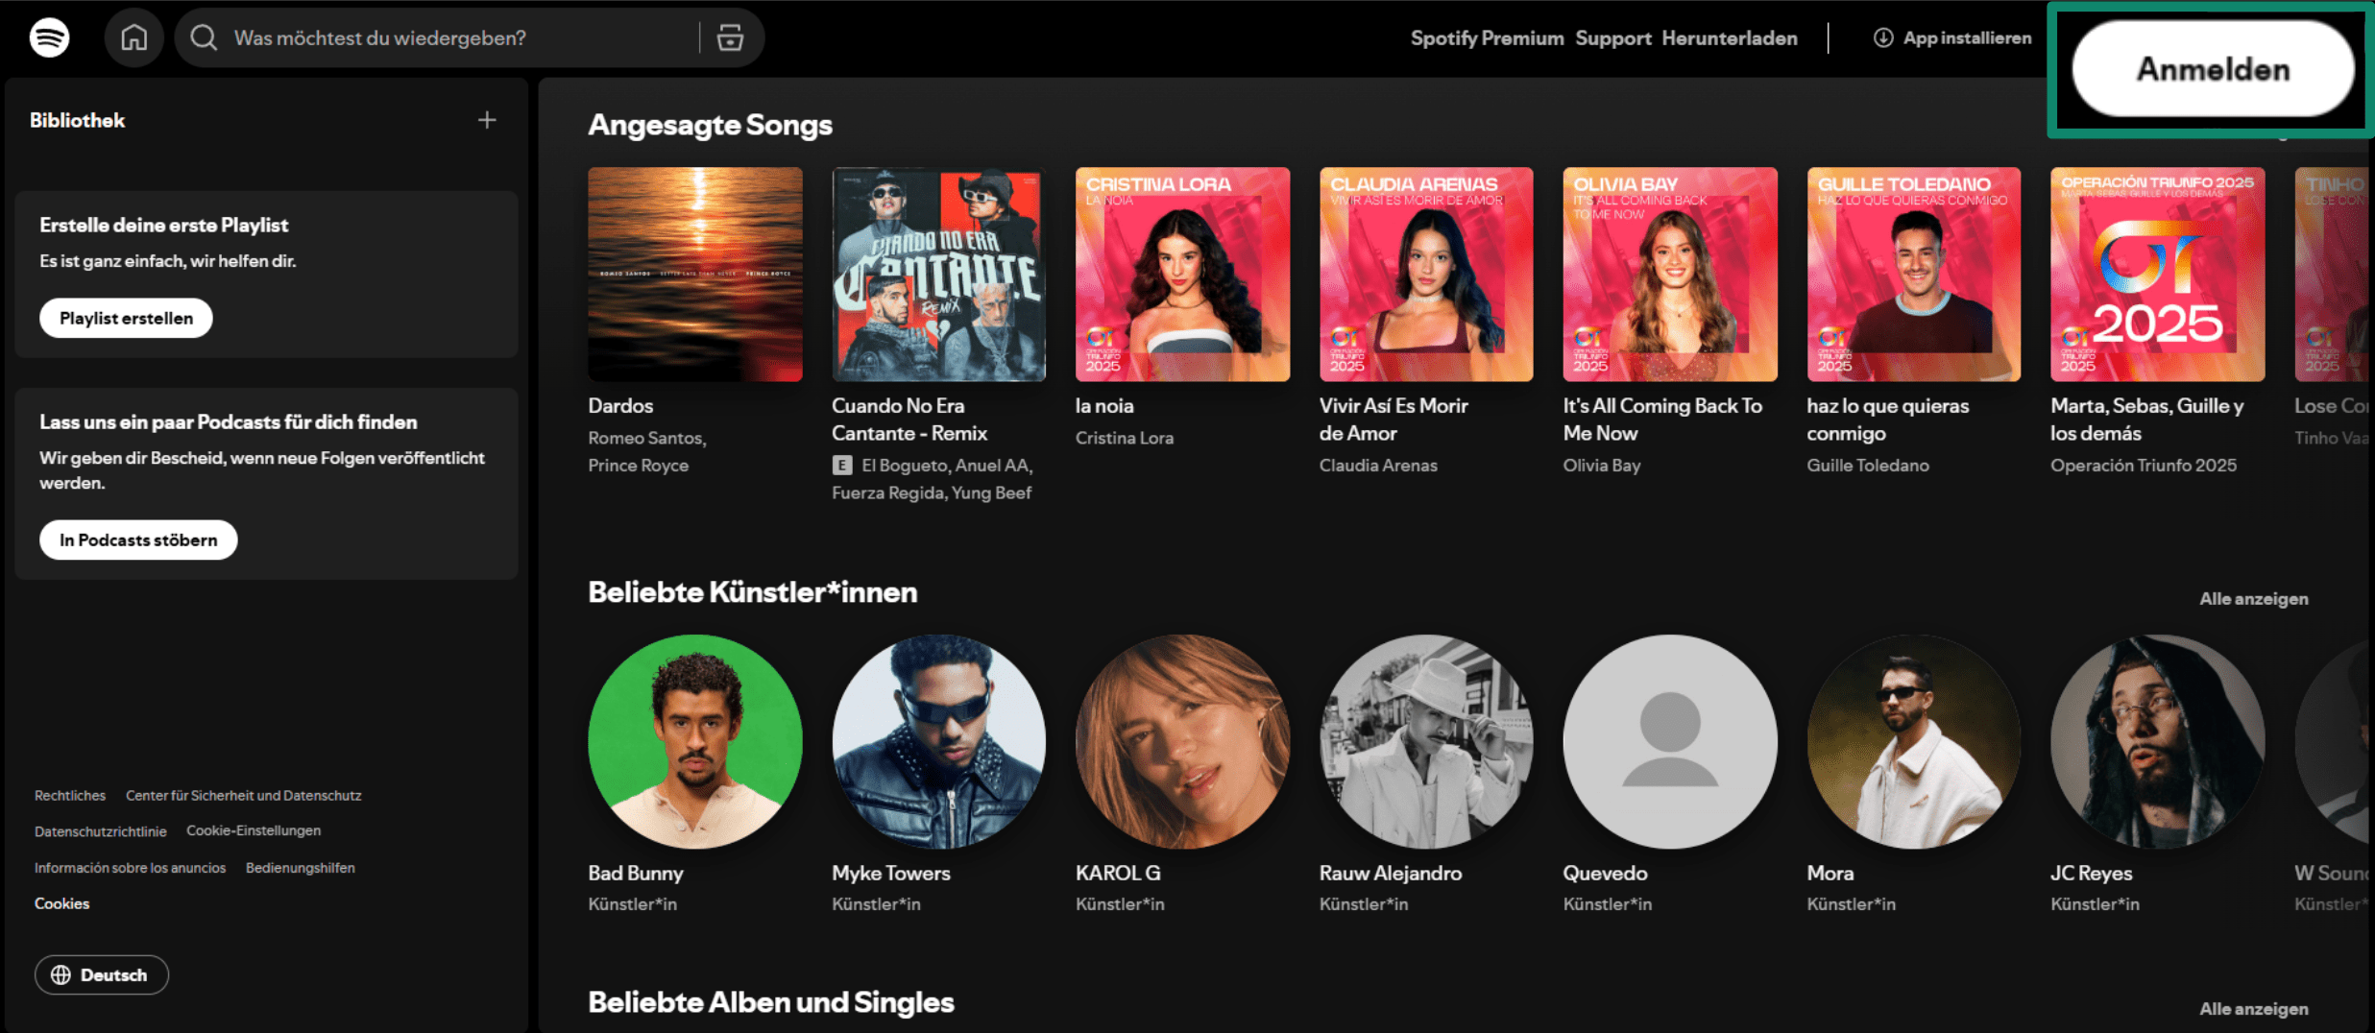2375x1033 pixels.
Task: Open the Deutsch language selector
Action: [102, 975]
